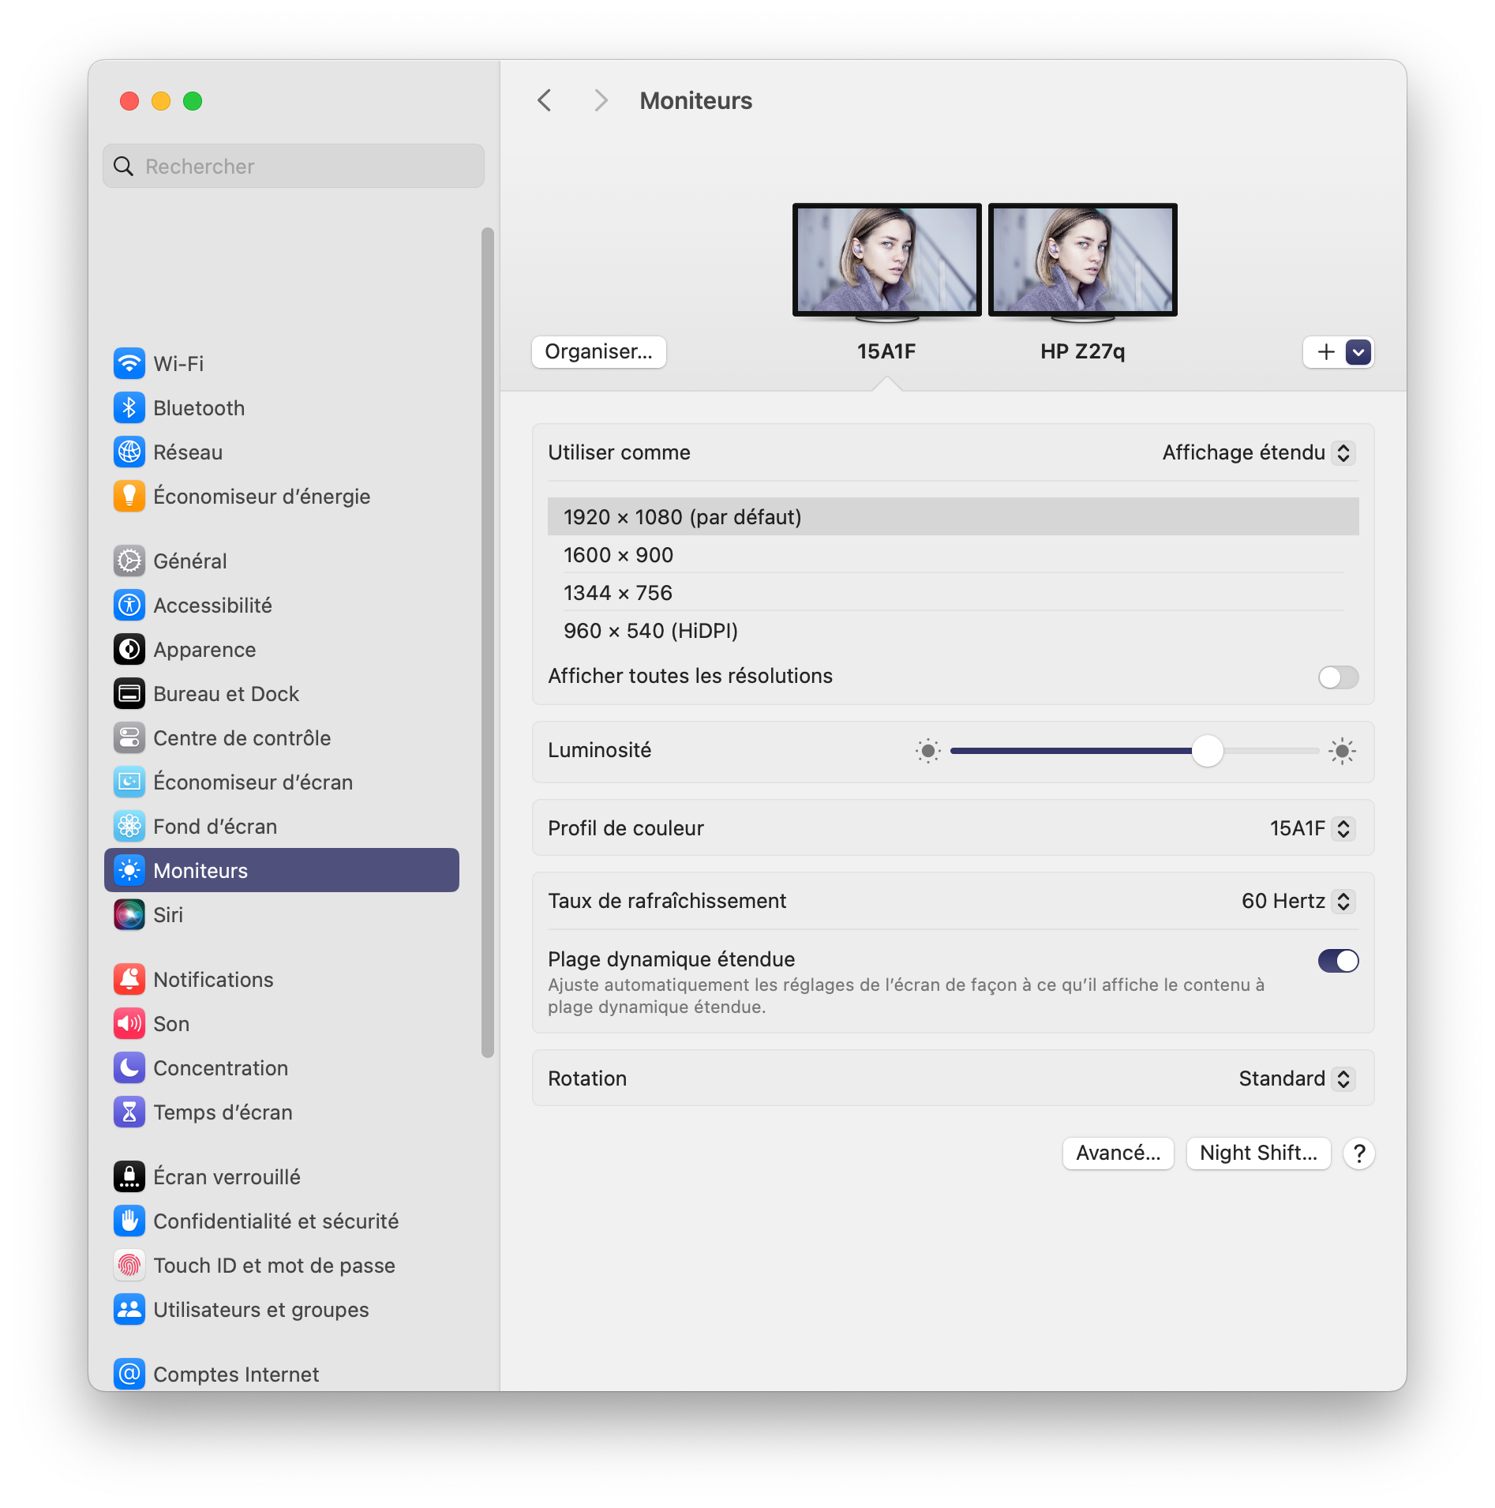Click the Bluetooth icon in sidebar
Viewport: 1495px width, 1508px height.
tap(129, 408)
